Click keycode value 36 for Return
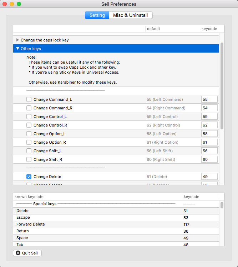The width and height of the screenshot is (238, 267). tap(186, 231)
